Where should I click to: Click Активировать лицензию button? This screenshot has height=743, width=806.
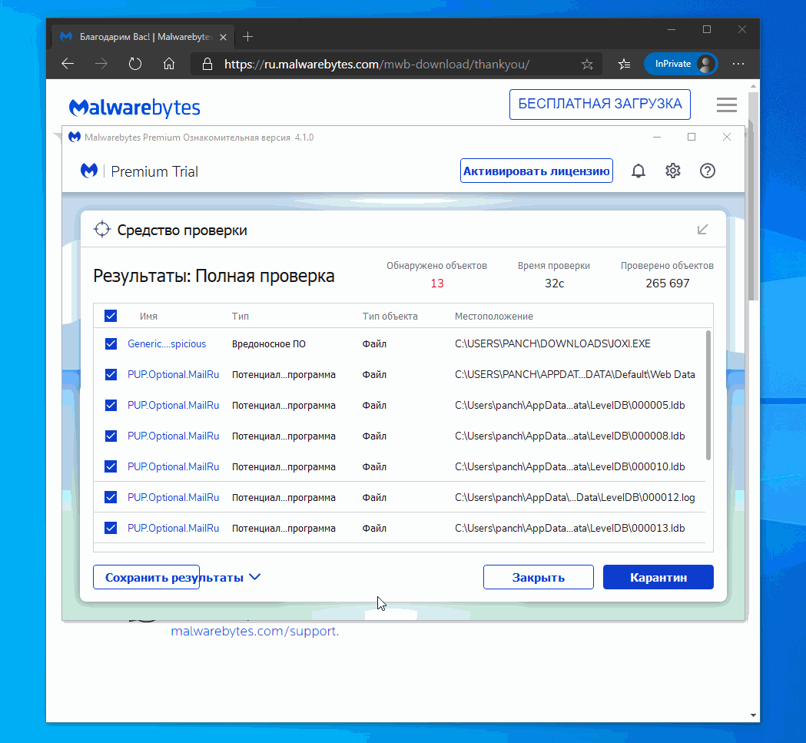point(536,171)
